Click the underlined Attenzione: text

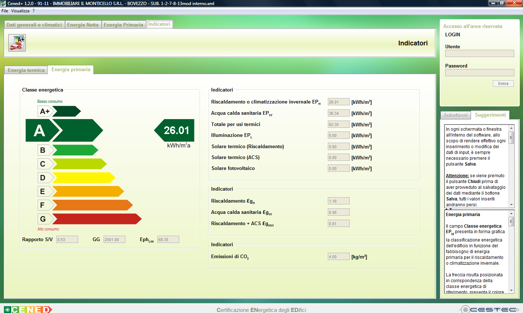[x=457, y=175]
